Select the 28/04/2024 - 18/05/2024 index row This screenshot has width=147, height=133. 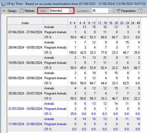(x=25, y=47)
